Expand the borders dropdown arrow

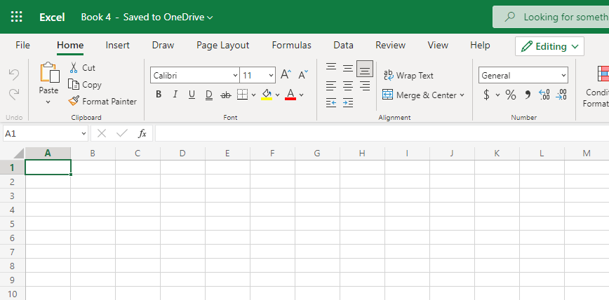point(253,95)
